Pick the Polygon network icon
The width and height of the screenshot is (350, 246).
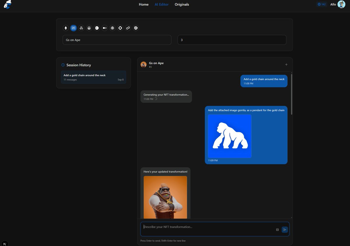click(x=128, y=28)
